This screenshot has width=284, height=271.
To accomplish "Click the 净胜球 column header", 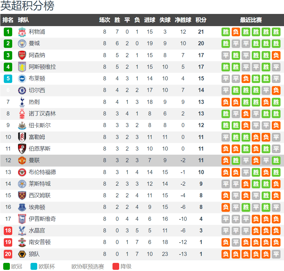I will tap(183, 20).
